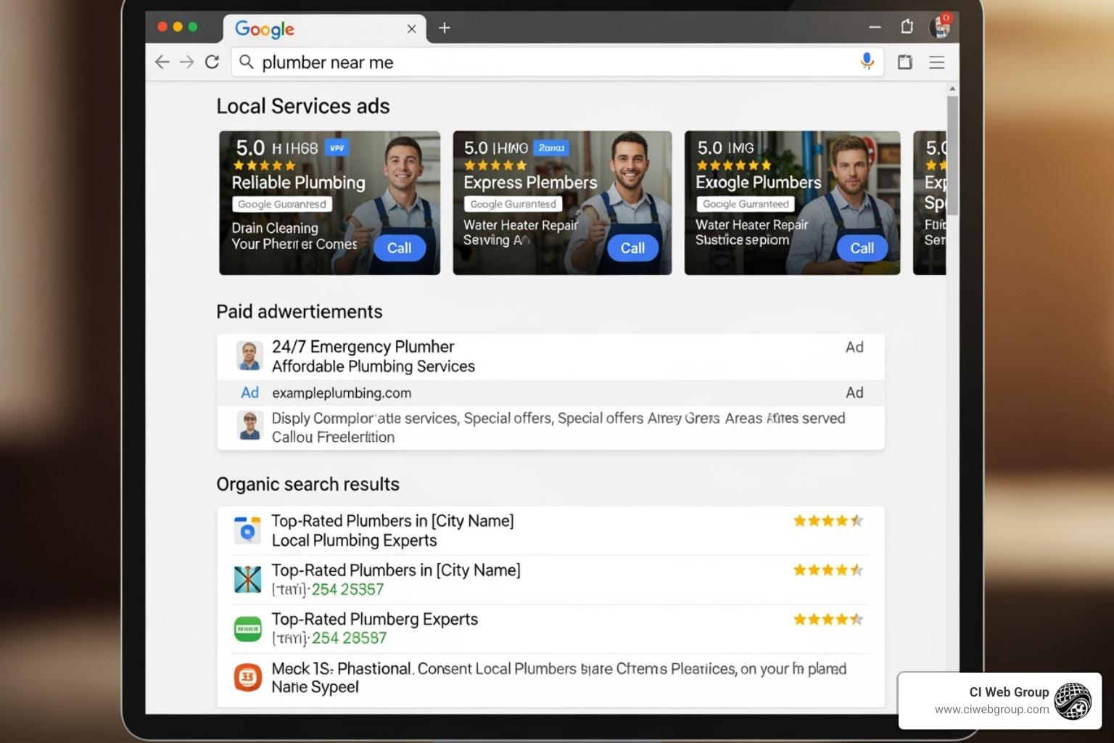Click the reload page icon

coord(212,62)
